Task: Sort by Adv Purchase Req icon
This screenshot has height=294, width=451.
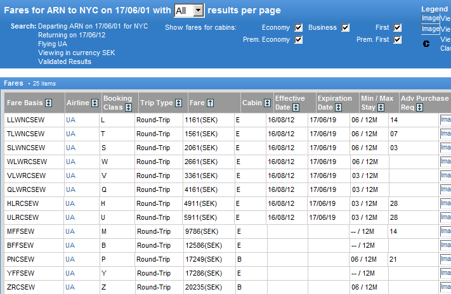Action: pyautogui.click(x=419, y=107)
